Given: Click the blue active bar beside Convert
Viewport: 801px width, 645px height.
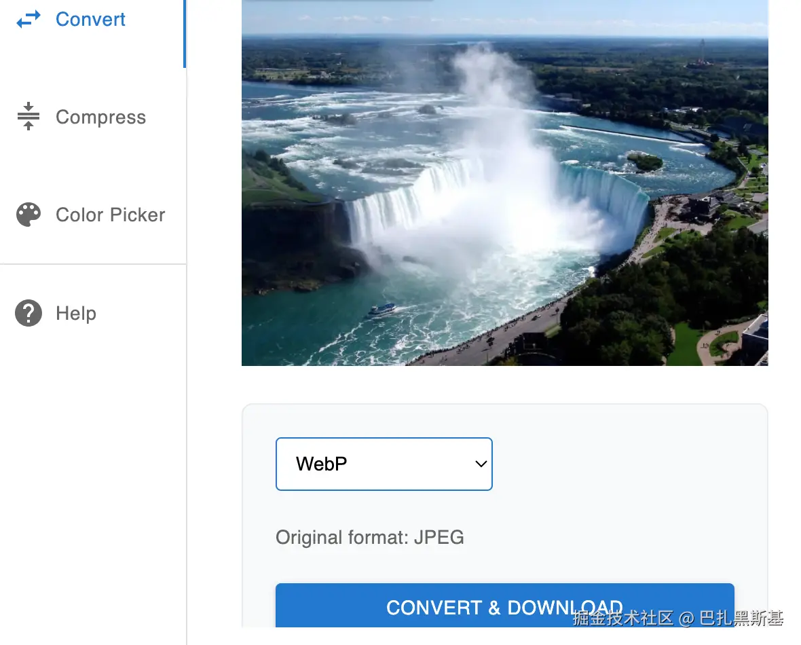Looking at the screenshot, I should [185, 34].
